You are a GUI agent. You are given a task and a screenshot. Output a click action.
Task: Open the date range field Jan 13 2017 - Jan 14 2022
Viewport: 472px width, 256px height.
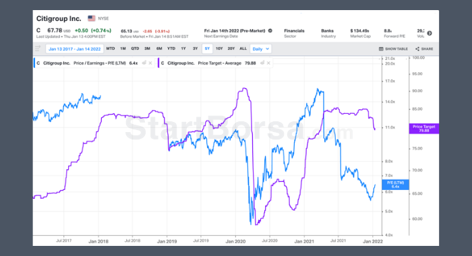click(x=75, y=49)
